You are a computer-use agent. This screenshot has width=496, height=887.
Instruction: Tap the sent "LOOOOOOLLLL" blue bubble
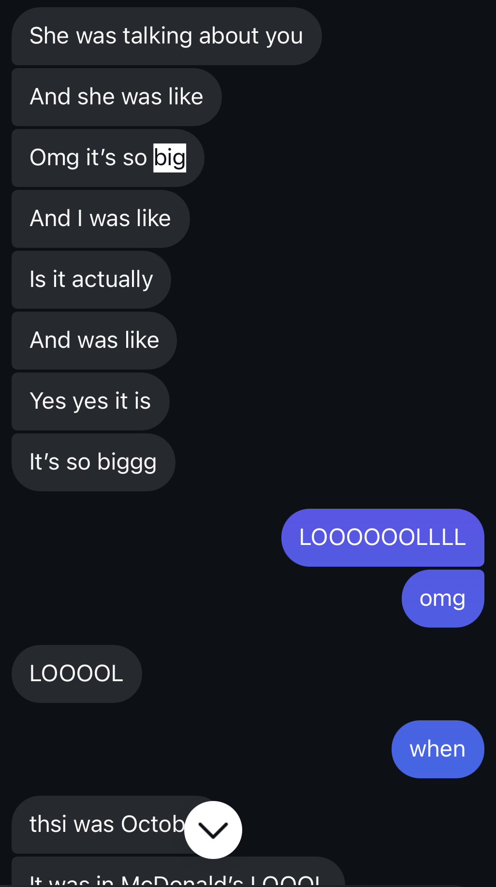382,538
